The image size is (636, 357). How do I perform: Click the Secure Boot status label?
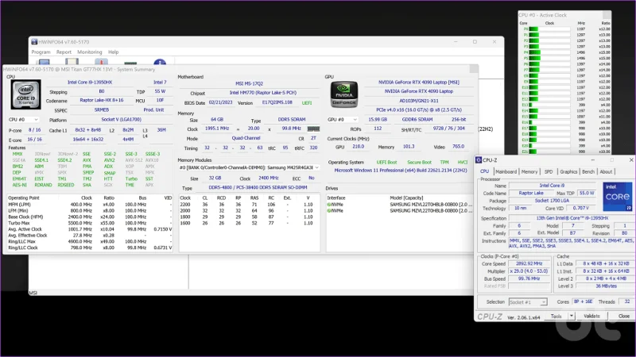419,163
